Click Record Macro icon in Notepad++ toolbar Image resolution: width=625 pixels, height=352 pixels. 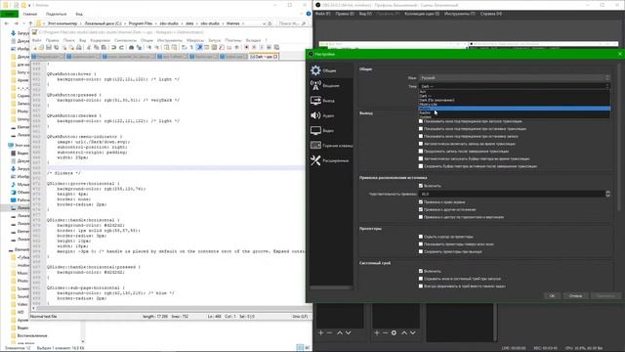click(x=246, y=48)
